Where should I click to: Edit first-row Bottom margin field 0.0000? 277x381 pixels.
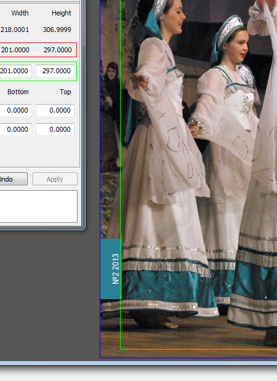(x=15, y=110)
